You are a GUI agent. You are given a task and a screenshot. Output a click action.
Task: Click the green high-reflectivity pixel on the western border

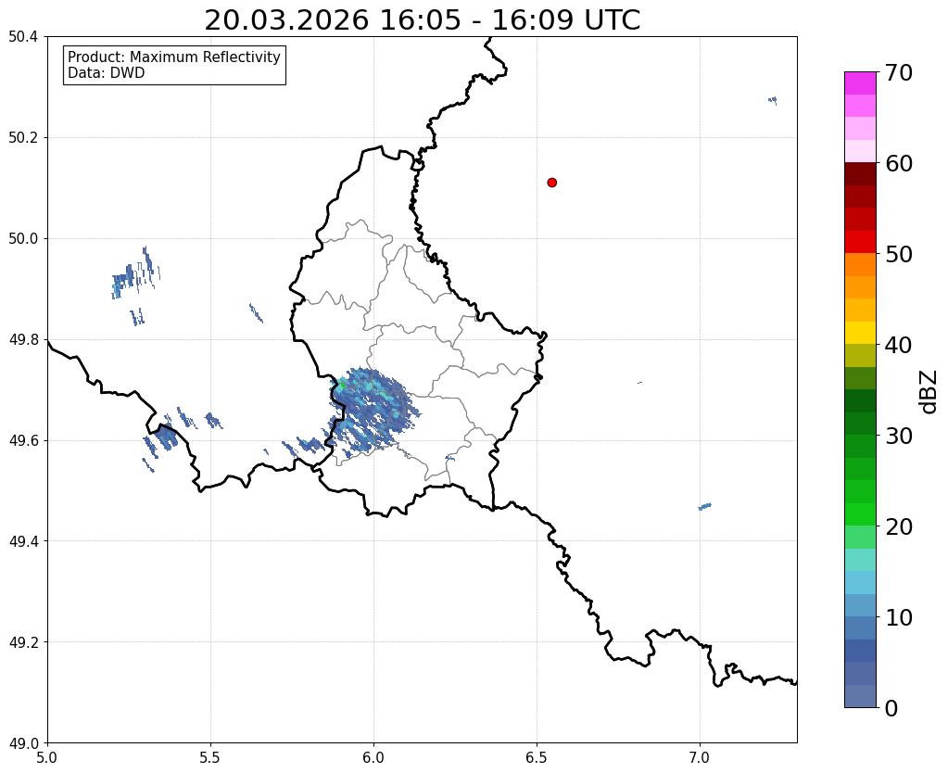(341, 384)
